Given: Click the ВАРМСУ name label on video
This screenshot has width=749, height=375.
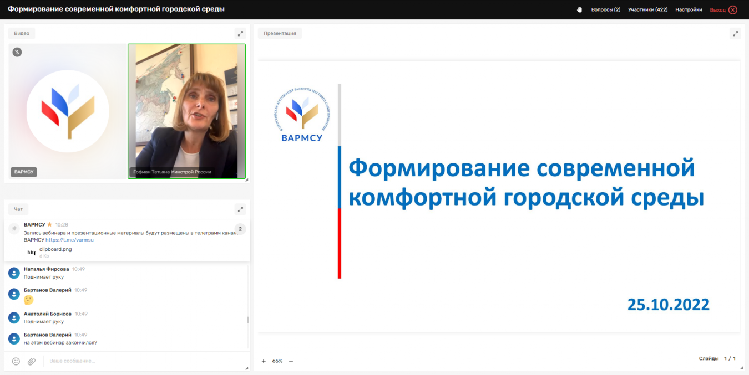Looking at the screenshot, I should click(x=24, y=172).
